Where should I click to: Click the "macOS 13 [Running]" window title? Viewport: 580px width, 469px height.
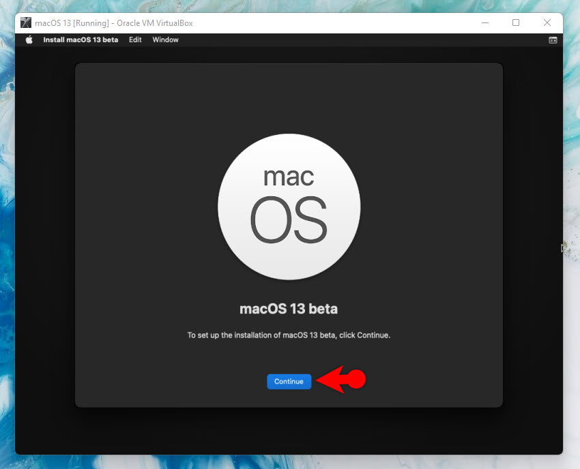point(114,23)
